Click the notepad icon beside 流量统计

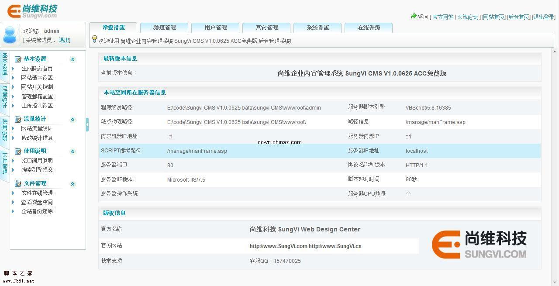[17, 118]
